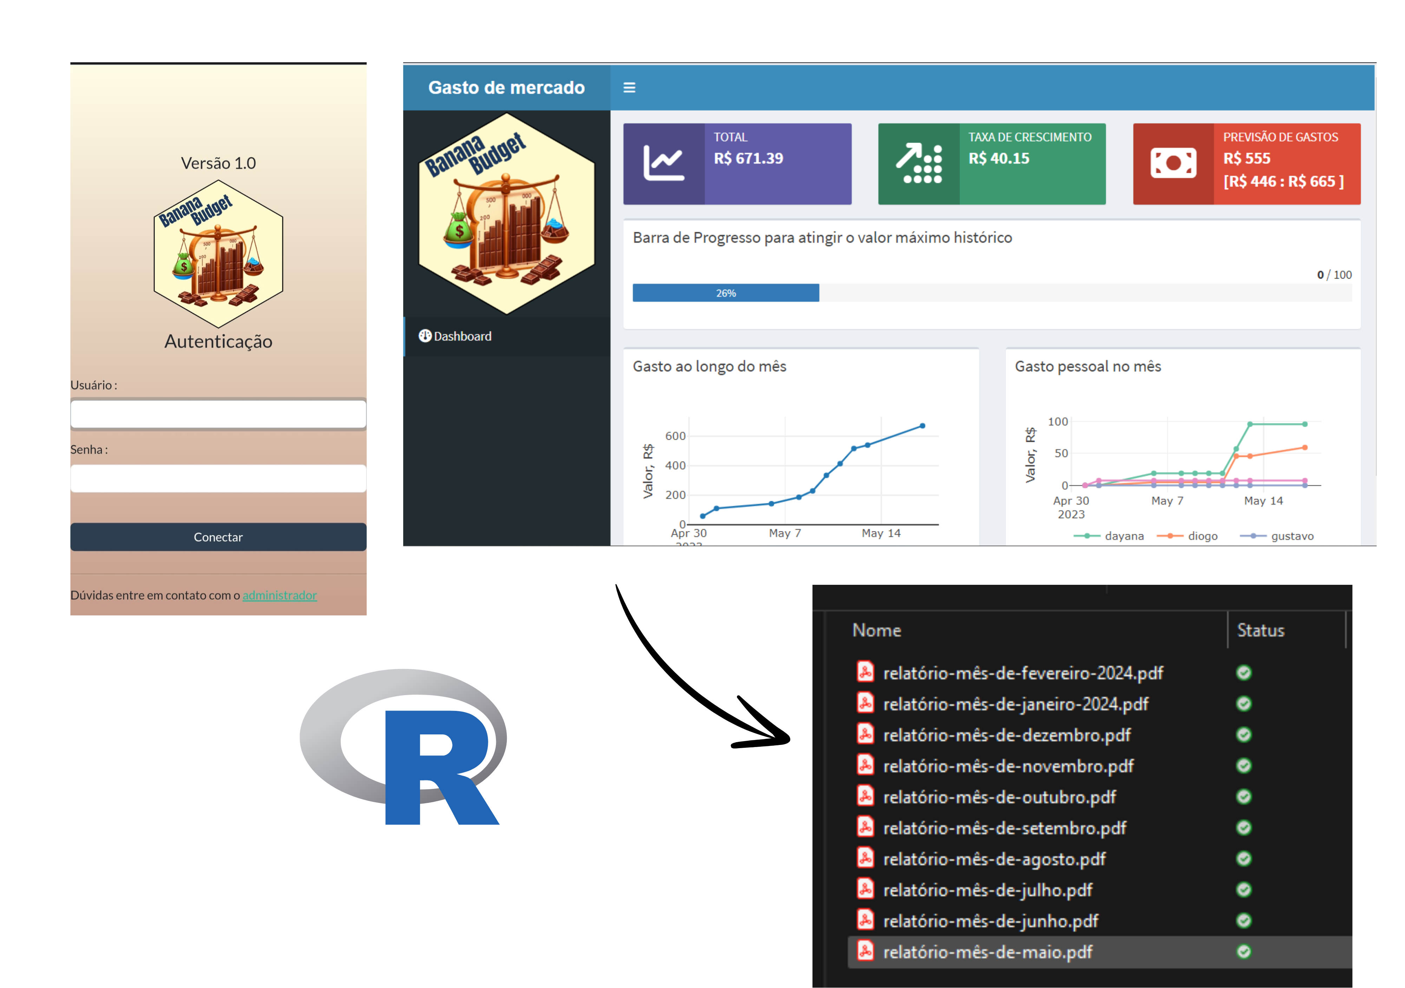The height and width of the screenshot is (988, 1405).
Task: Sort files by Nome column header
Action: (876, 630)
